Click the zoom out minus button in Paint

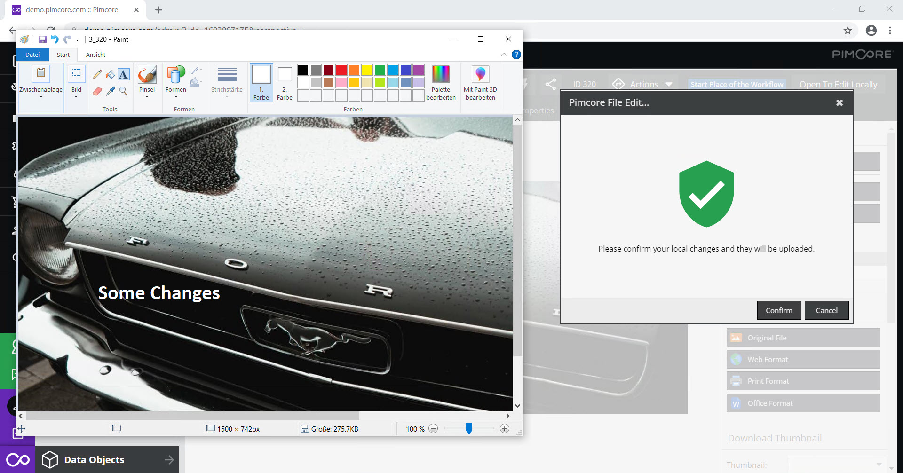click(x=433, y=429)
